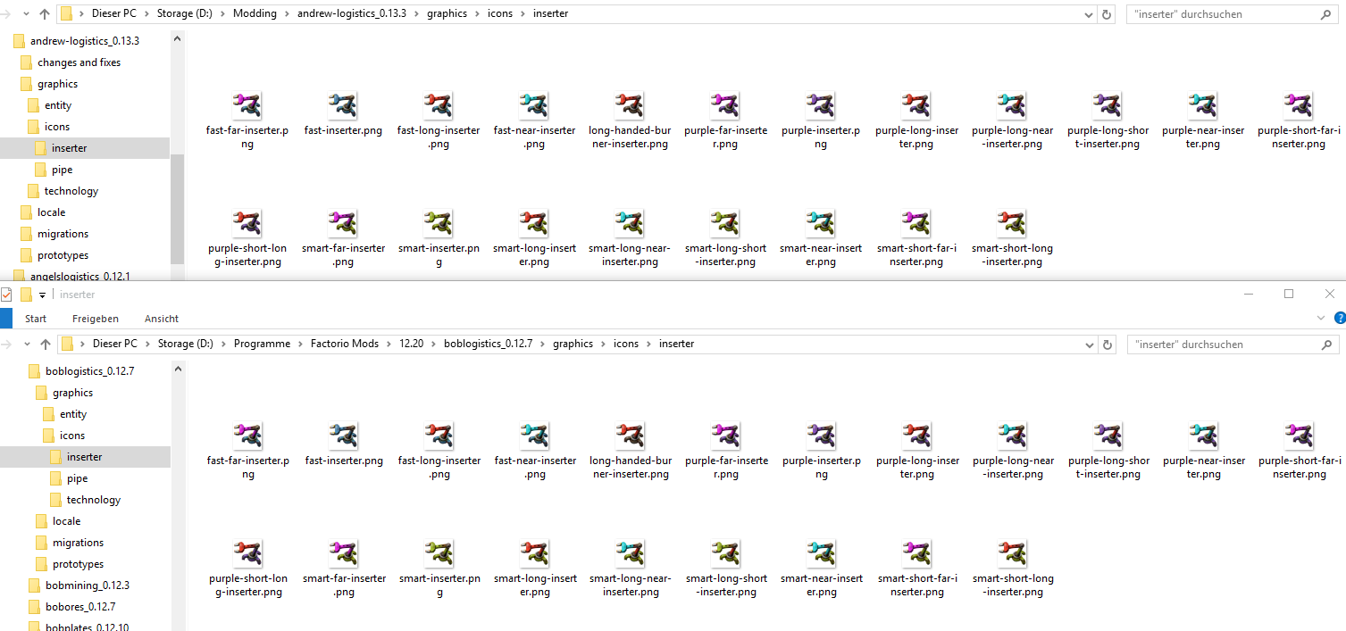The image size is (1346, 631).
Task: Select purple-long-short-inserter.png in the boblogistics window
Action: pos(1108,451)
